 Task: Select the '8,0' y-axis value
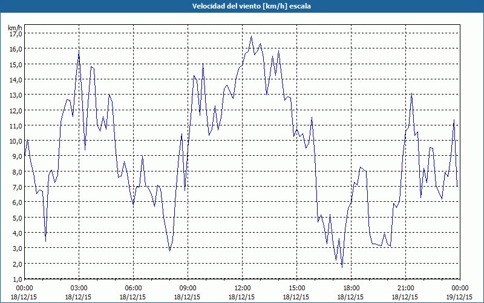pos(18,172)
